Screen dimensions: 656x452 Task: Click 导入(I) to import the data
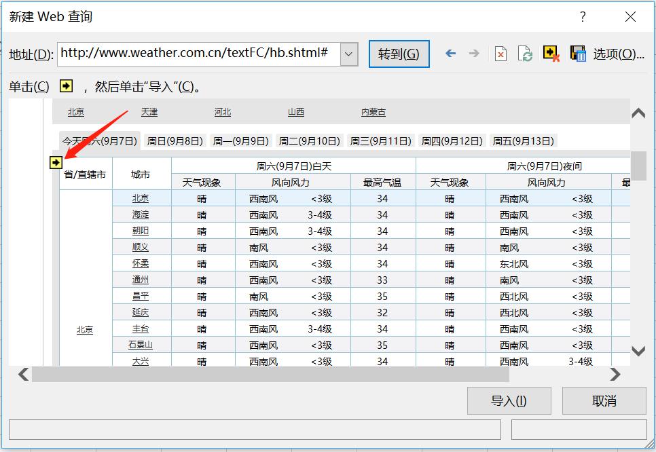[x=509, y=400]
